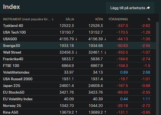Sort by the SÄLJA column header
This screenshot has height=115, width=161.
pyautogui.click(x=70, y=19)
